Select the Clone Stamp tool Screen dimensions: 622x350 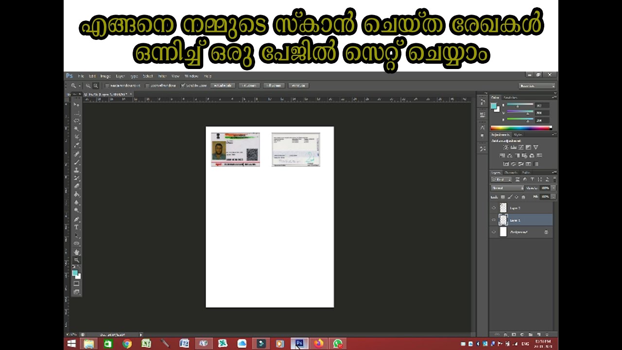tap(76, 170)
